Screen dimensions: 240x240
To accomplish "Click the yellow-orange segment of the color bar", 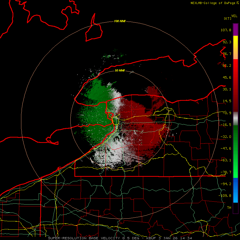I will click(235, 47).
